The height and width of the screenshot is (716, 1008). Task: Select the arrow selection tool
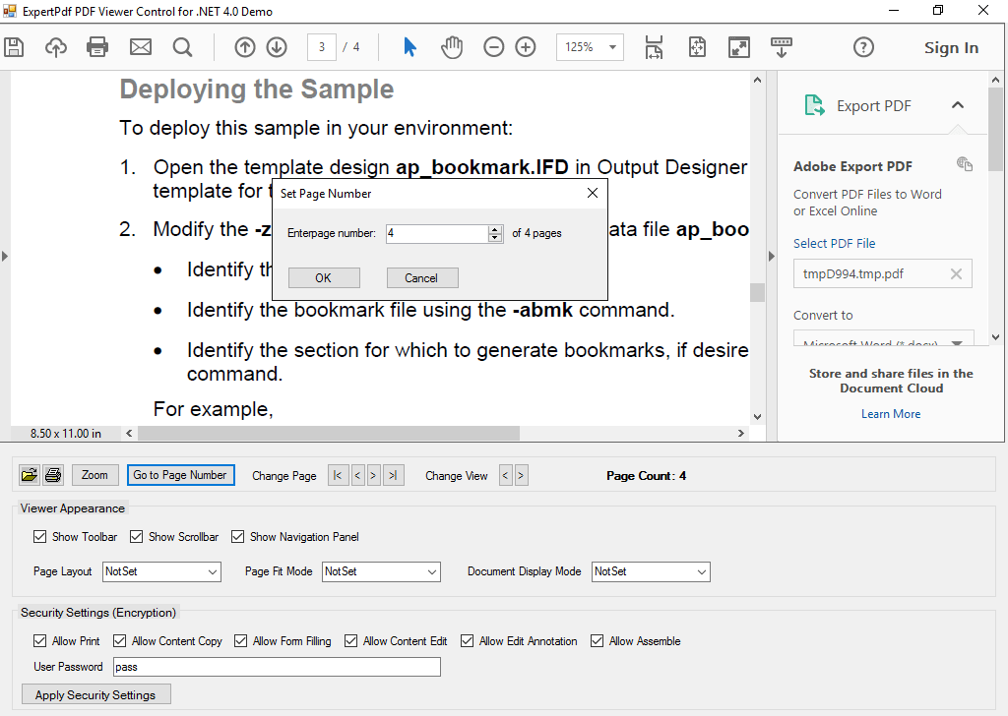409,46
